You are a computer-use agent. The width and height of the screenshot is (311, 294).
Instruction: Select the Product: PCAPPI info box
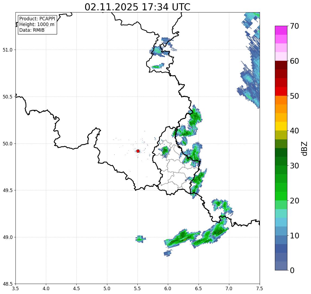37,25
